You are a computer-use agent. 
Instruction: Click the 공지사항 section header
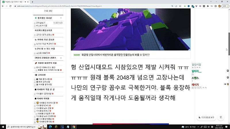42,75
